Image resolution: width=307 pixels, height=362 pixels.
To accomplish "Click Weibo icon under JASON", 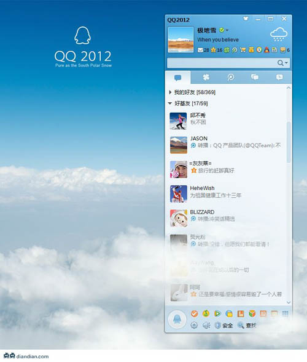I will [x=193, y=145].
